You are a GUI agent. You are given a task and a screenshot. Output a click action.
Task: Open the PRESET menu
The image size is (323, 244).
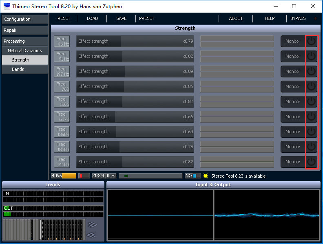click(x=146, y=18)
